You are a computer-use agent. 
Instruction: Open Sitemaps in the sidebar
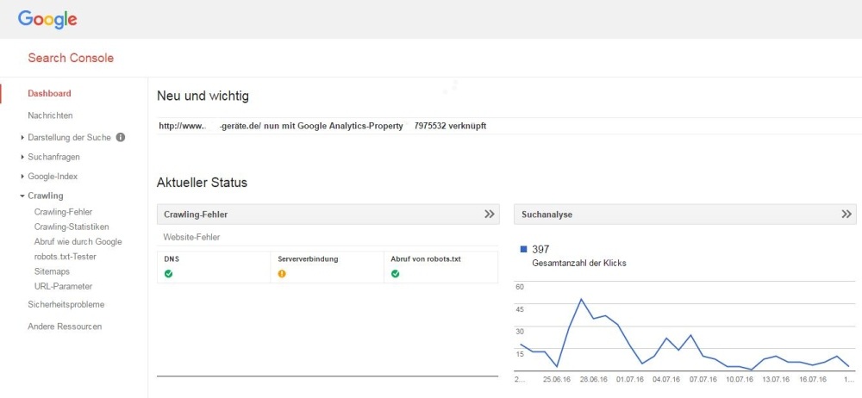[52, 271]
